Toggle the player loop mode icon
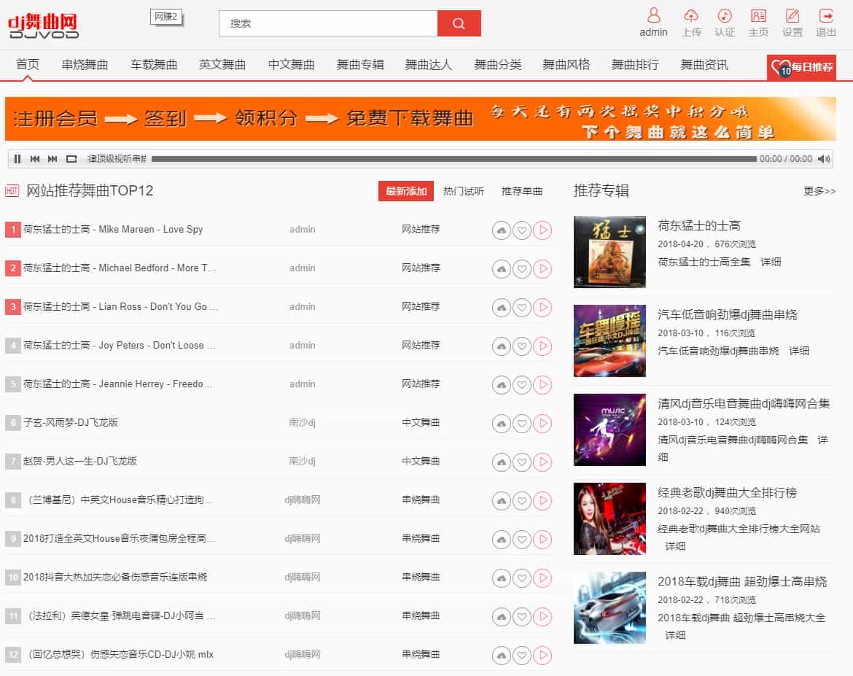Screen dimensions: 853x676 coord(71,159)
